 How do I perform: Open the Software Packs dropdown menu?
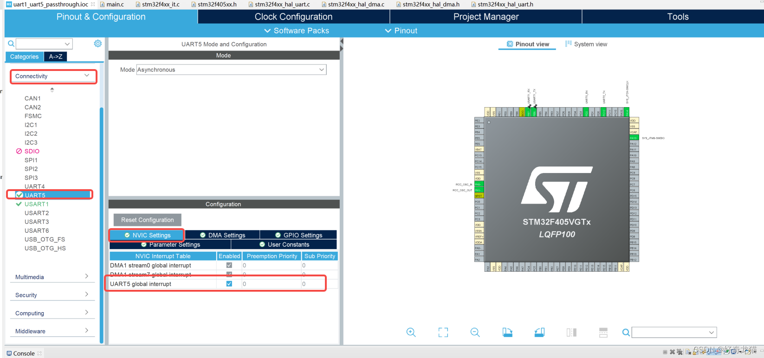click(x=296, y=31)
